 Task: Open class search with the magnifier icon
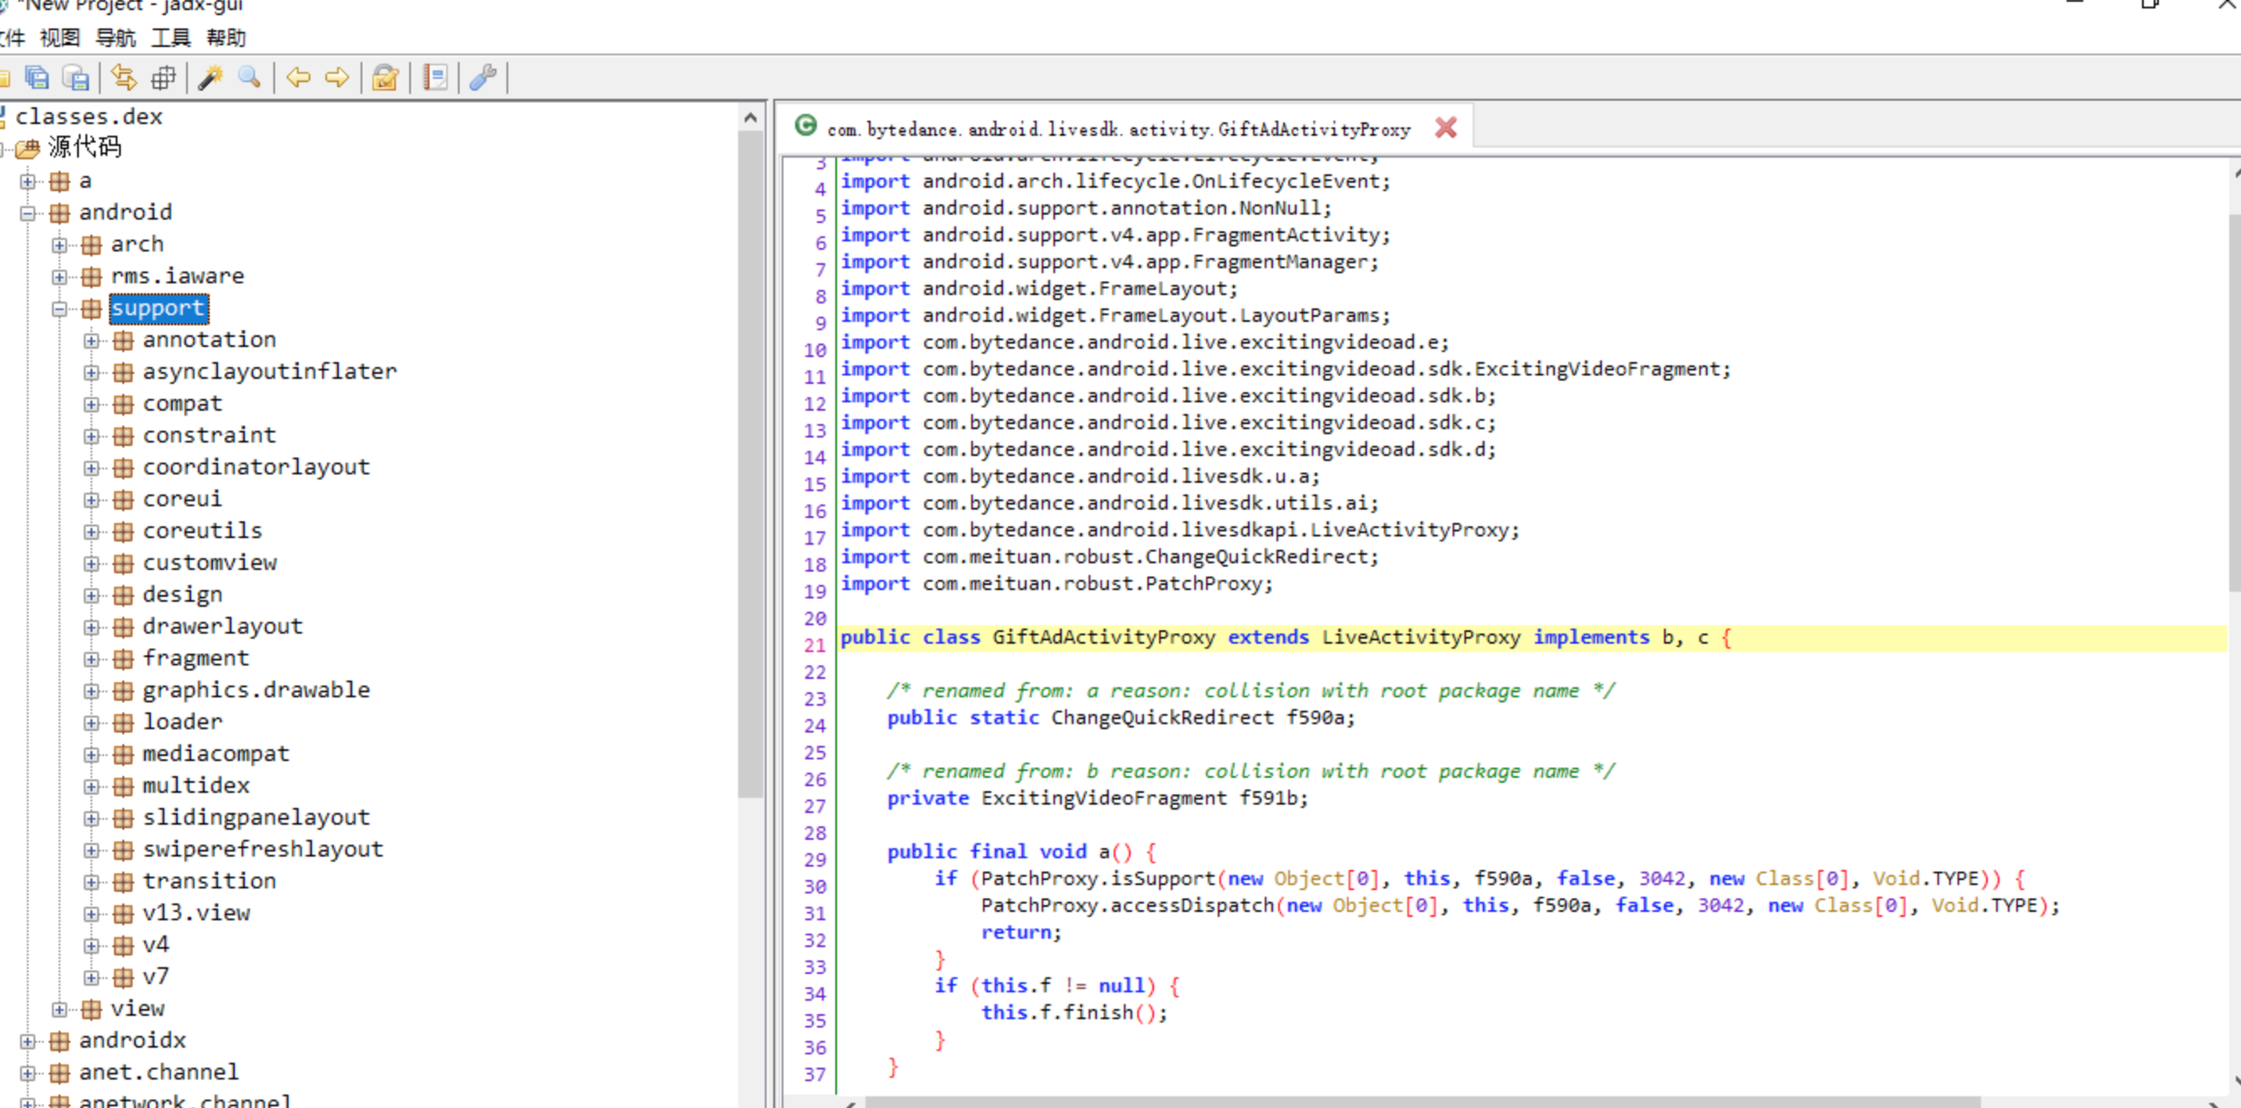[250, 78]
